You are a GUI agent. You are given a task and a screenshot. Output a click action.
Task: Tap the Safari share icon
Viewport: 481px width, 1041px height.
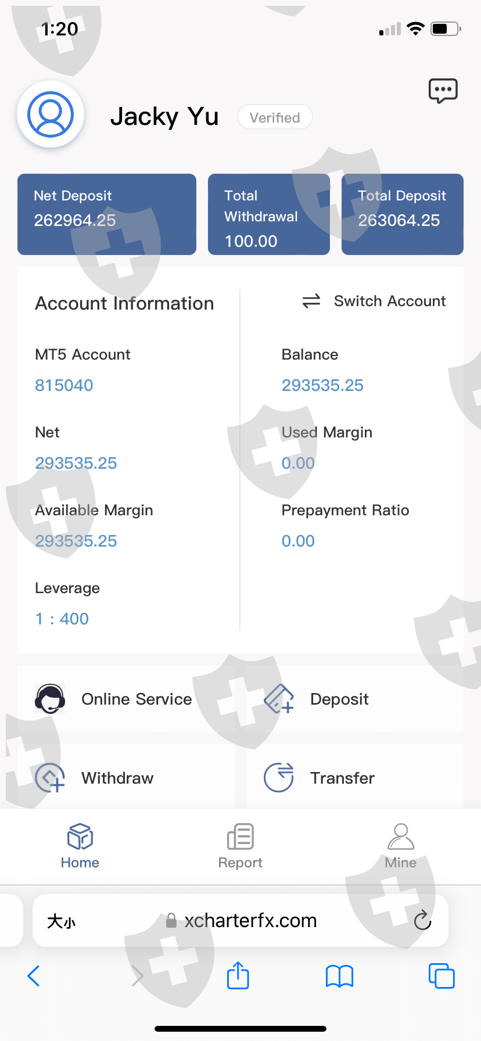(238, 975)
